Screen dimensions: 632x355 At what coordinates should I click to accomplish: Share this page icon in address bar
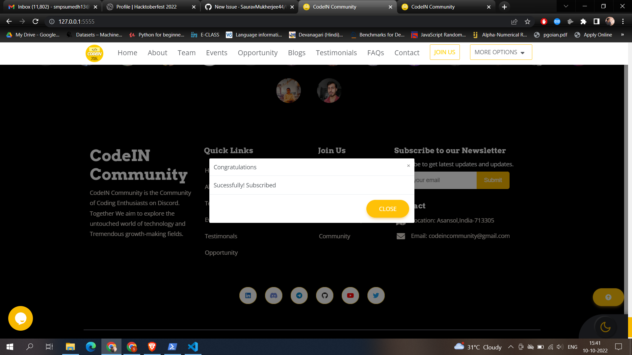(514, 21)
